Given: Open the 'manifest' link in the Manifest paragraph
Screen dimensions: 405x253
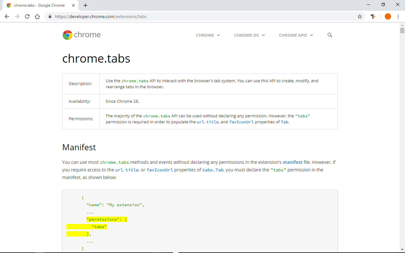Looking at the screenshot, I should coord(293,162).
